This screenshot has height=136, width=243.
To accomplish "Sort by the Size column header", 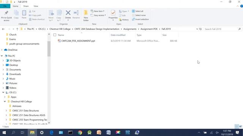I will 164,35.
